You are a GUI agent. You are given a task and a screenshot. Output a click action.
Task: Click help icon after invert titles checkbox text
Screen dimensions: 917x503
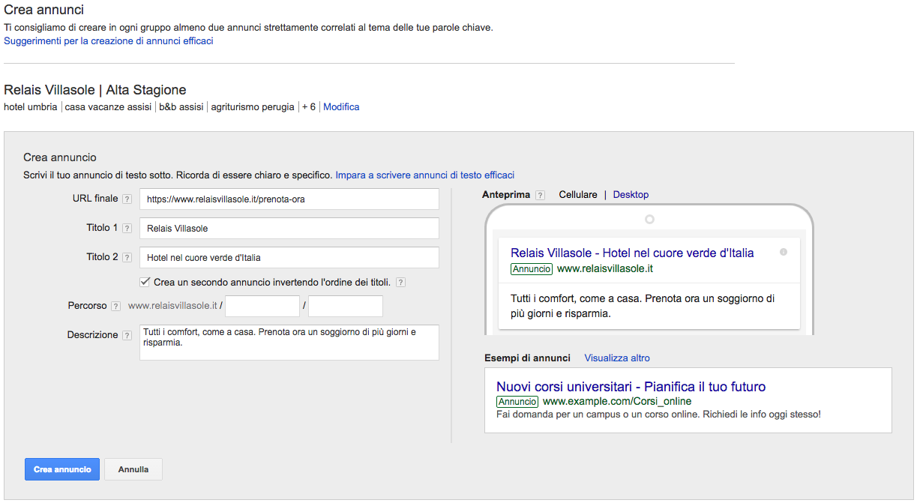point(401,283)
